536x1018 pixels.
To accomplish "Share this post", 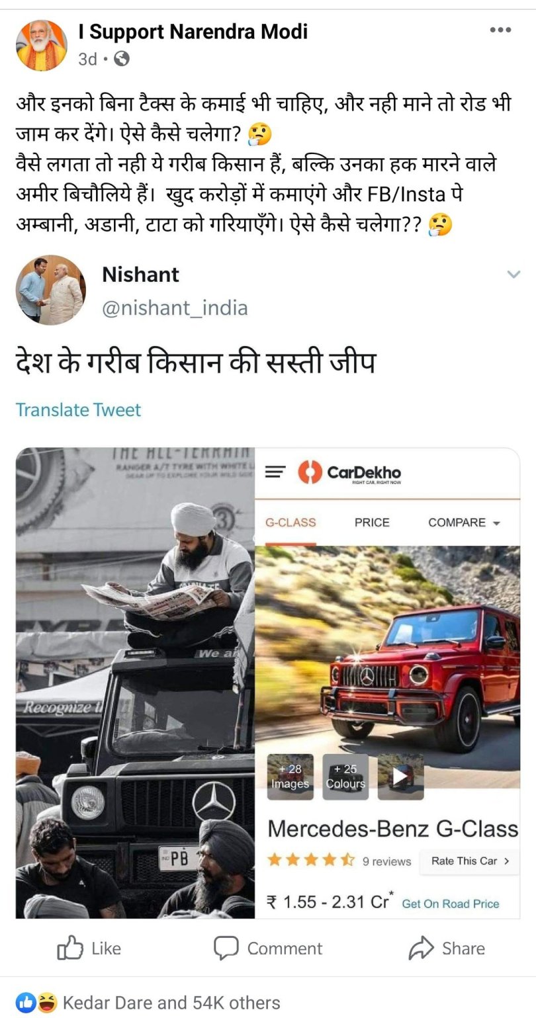I will tap(447, 949).
